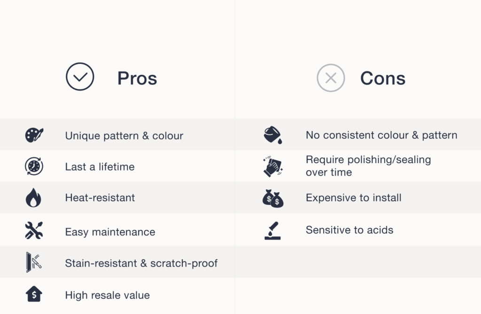Click the scratch-proof surface icon
Screen dimensions: 481x314
tap(34, 262)
